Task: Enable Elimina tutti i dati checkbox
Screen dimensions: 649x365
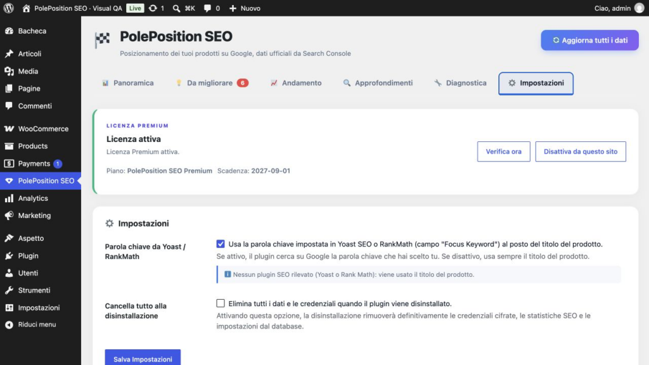Action: coord(221,304)
